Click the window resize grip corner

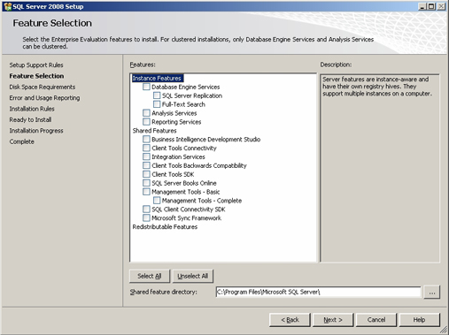444,330
